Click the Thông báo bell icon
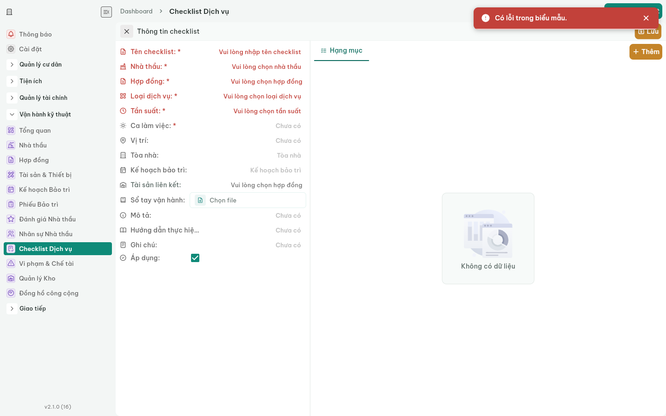Image resolution: width=666 pixels, height=416 pixels. click(x=11, y=34)
